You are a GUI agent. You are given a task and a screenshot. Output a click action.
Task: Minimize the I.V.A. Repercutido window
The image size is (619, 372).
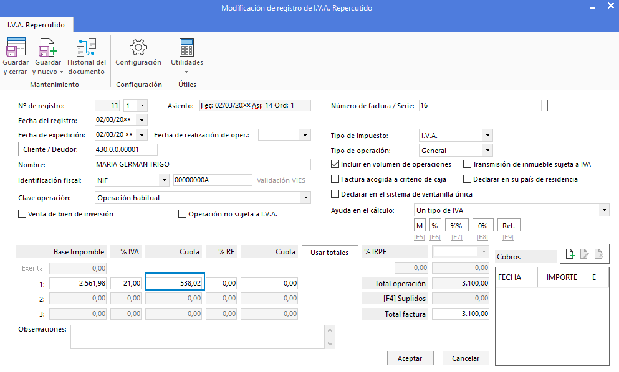click(593, 7)
